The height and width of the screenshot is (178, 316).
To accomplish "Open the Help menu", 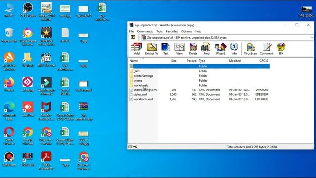I will click(198, 31).
